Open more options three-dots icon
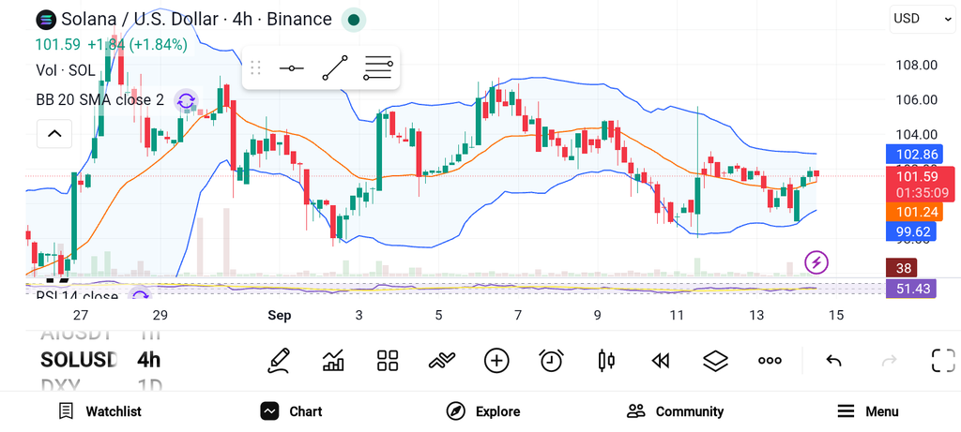This screenshot has width=961, height=432. 770,361
